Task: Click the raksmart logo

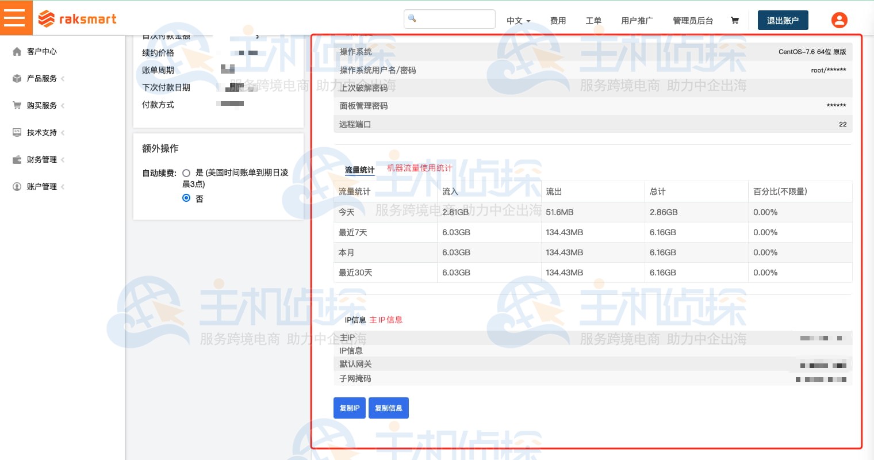Action: [x=77, y=18]
